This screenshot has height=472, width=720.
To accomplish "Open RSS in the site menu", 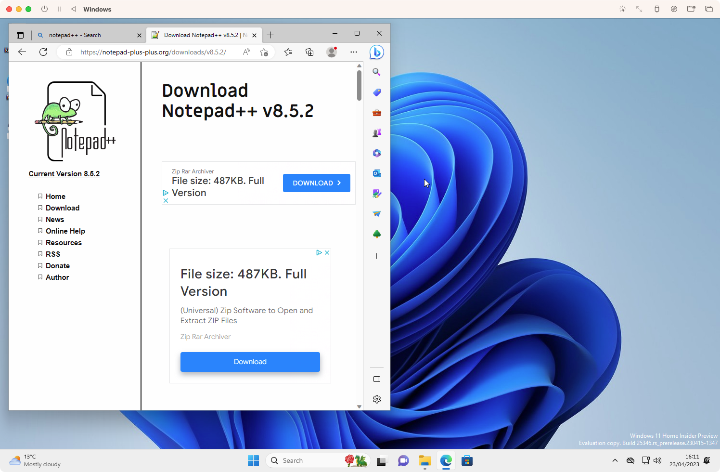I will pyautogui.click(x=53, y=254).
